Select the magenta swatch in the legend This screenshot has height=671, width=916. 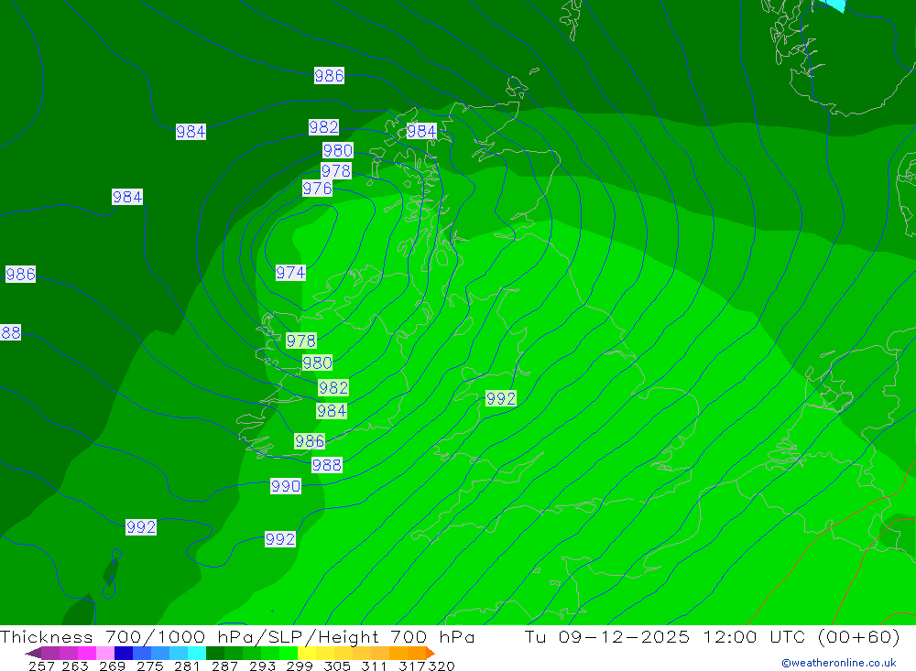click(86, 653)
